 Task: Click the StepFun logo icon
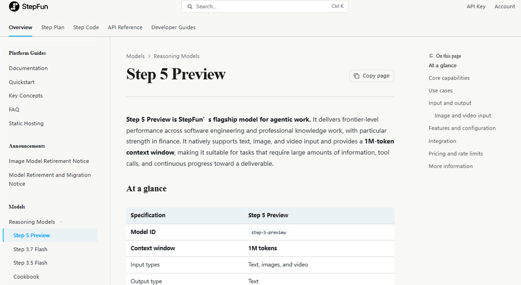(x=14, y=6)
